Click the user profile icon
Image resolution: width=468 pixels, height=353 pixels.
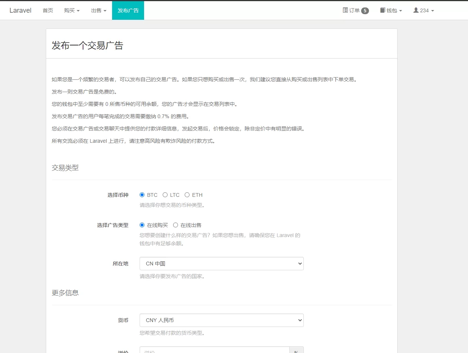click(x=416, y=10)
